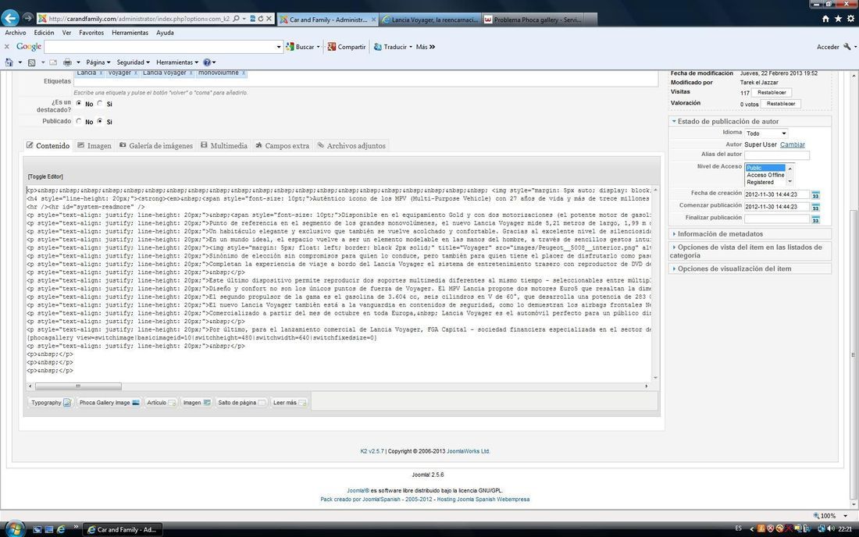The image size is (859, 537).
Task: Open the Archivo menu
Action: [x=16, y=33]
